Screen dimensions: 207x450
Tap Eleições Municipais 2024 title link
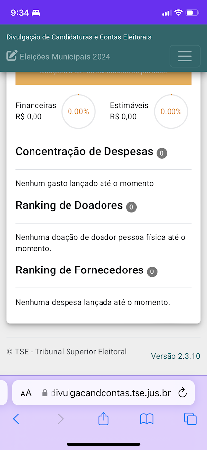point(65,57)
